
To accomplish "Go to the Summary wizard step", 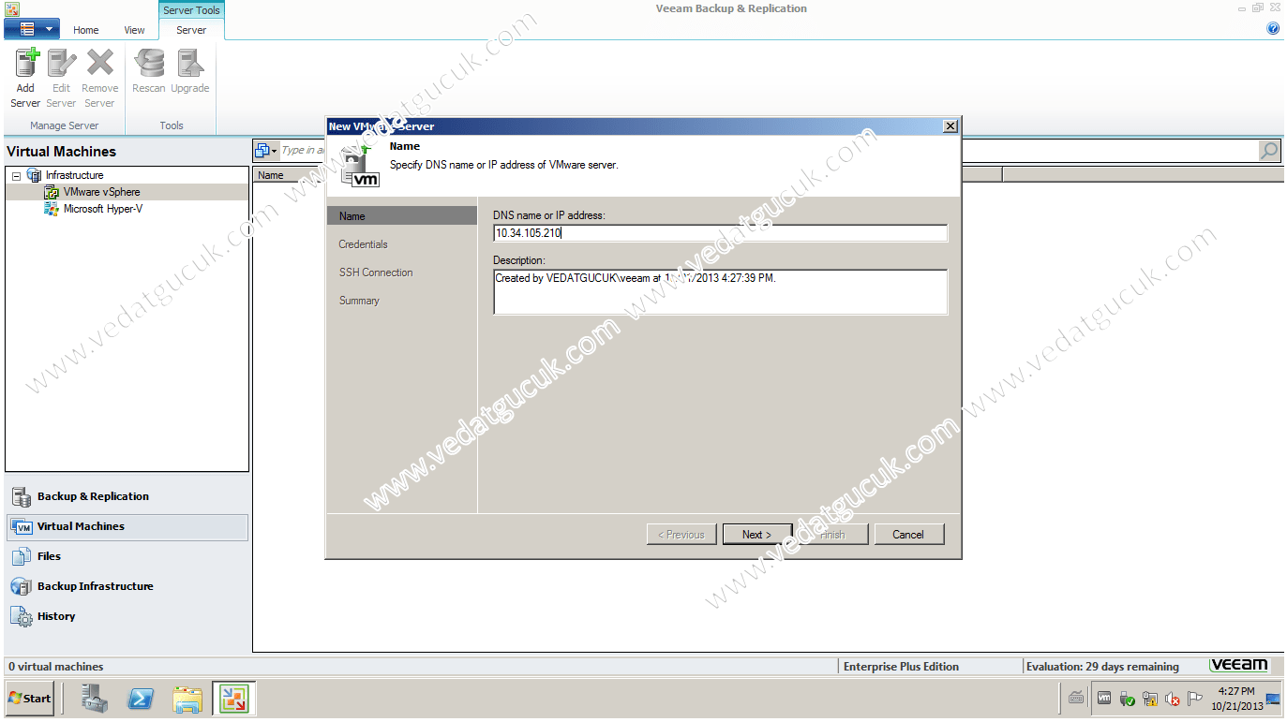I will click(359, 301).
